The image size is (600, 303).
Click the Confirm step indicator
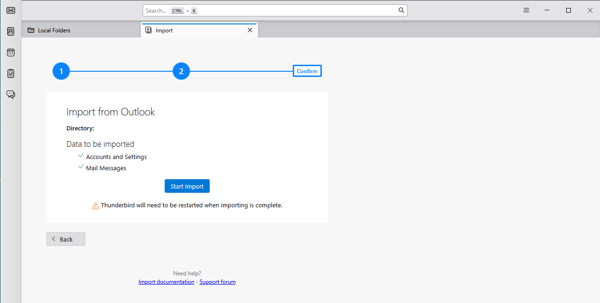(307, 71)
